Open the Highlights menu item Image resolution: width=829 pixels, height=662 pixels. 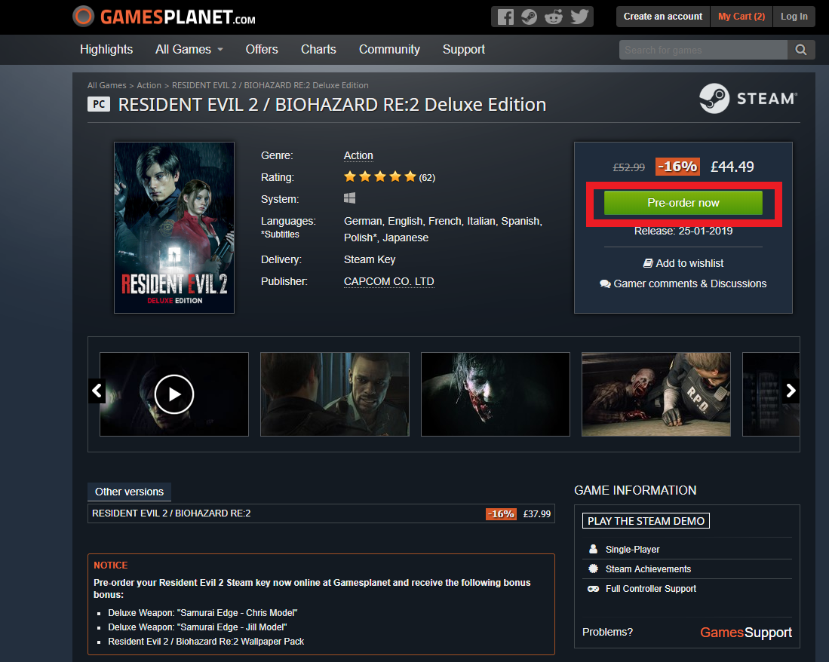coord(106,49)
